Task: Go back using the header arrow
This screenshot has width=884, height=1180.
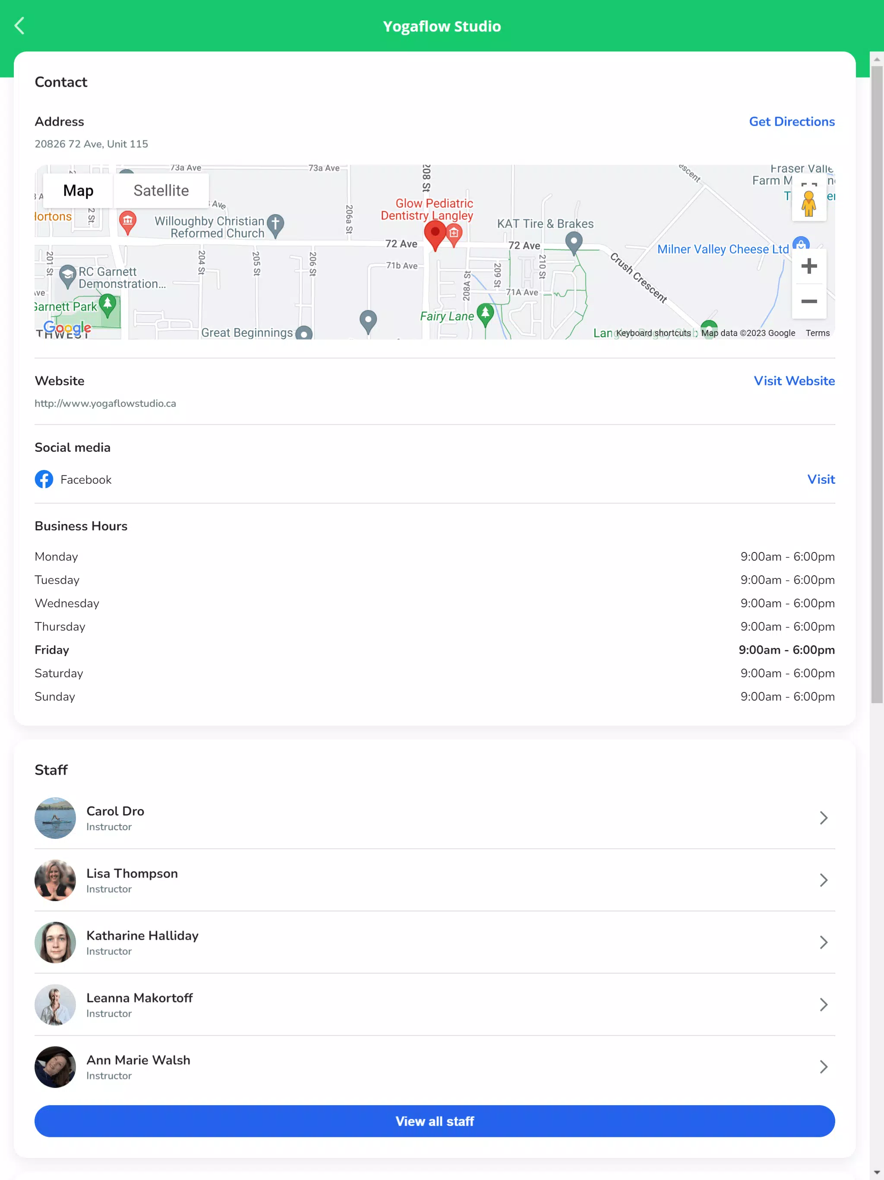Action: [x=20, y=25]
